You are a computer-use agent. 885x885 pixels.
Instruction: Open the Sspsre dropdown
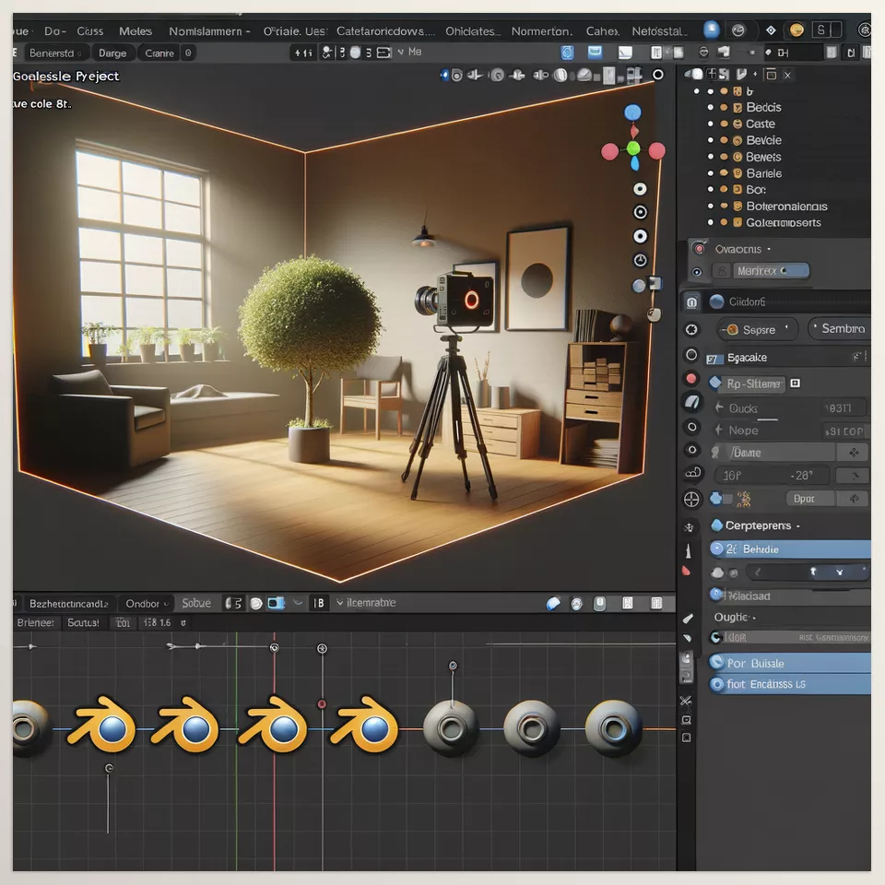pos(758,330)
